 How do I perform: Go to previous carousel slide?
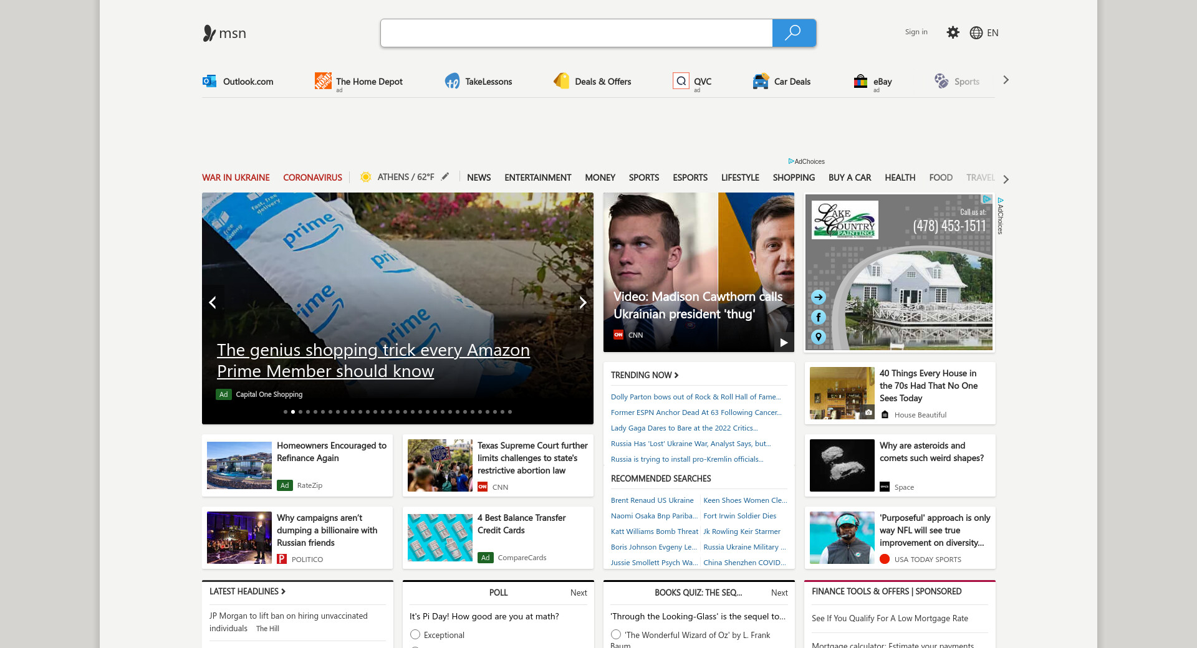click(213, 303)
